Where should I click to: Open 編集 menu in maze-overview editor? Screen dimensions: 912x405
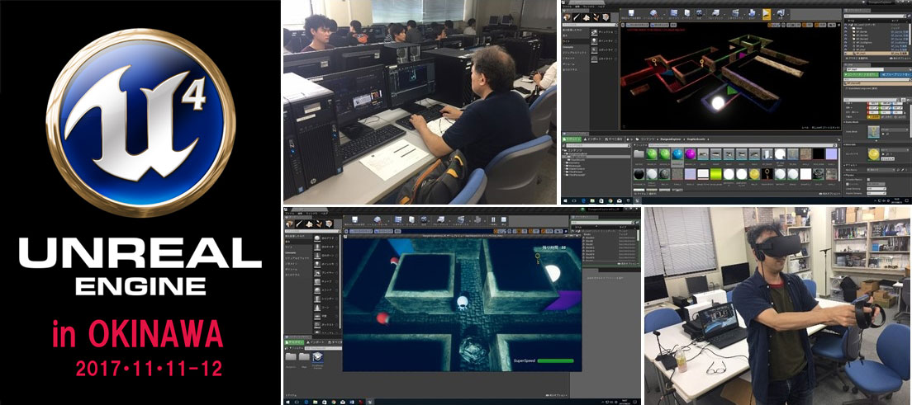click(577, 7)
